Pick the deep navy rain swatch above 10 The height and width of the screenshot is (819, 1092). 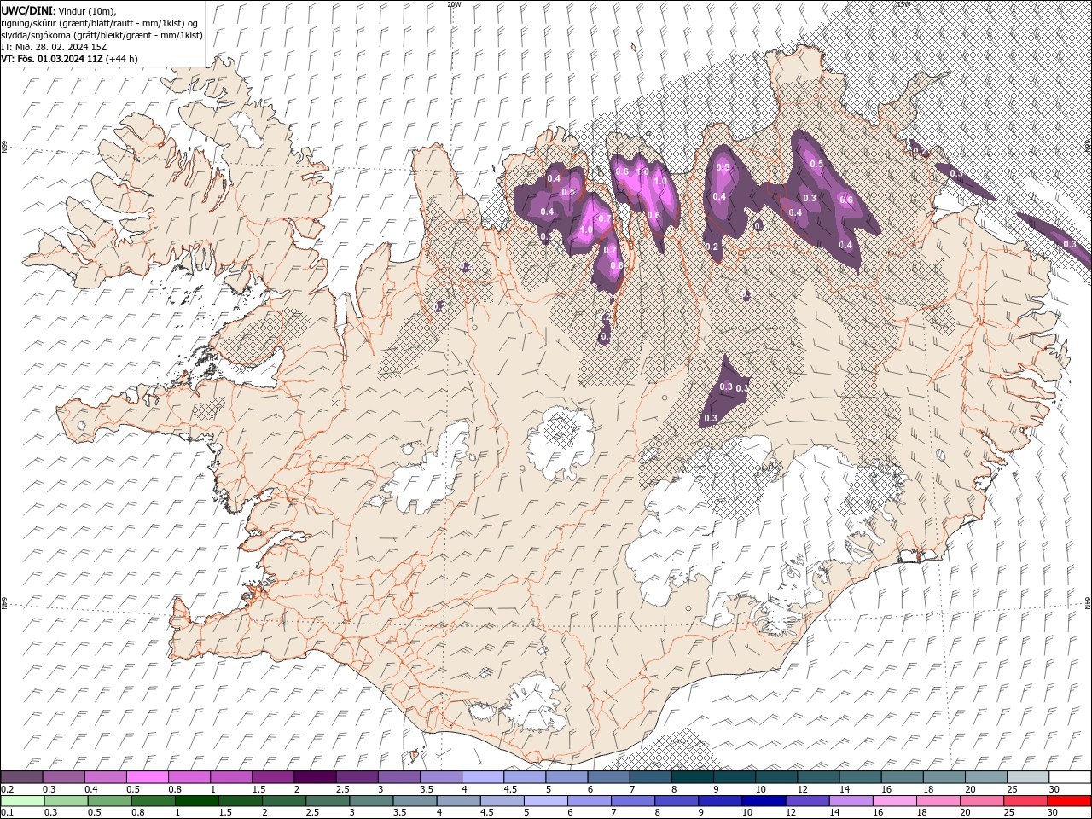[763, 801]
